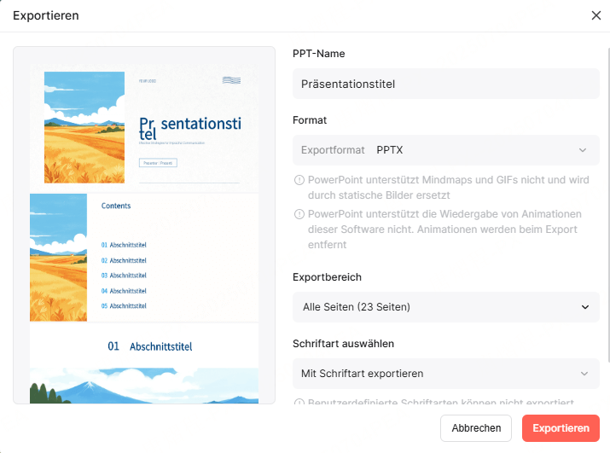Open the Mit Schriftart exportieren dropdown
610x453 pixels.
pos(446,374)
